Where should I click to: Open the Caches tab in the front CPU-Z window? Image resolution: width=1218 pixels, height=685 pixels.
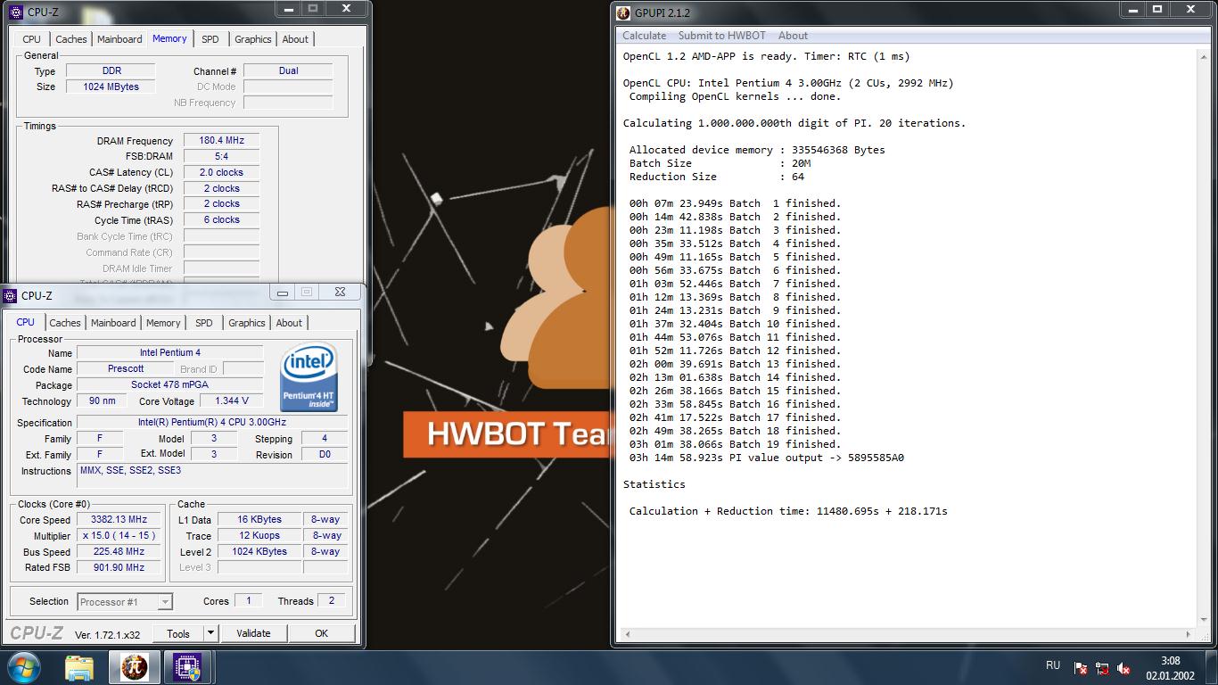coord(65,323)
